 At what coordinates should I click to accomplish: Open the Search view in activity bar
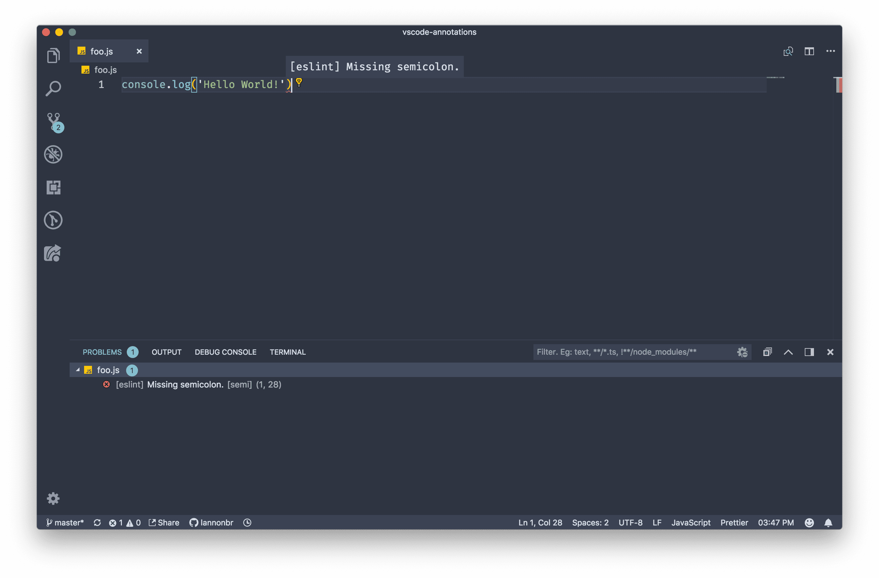click(53, 89)
